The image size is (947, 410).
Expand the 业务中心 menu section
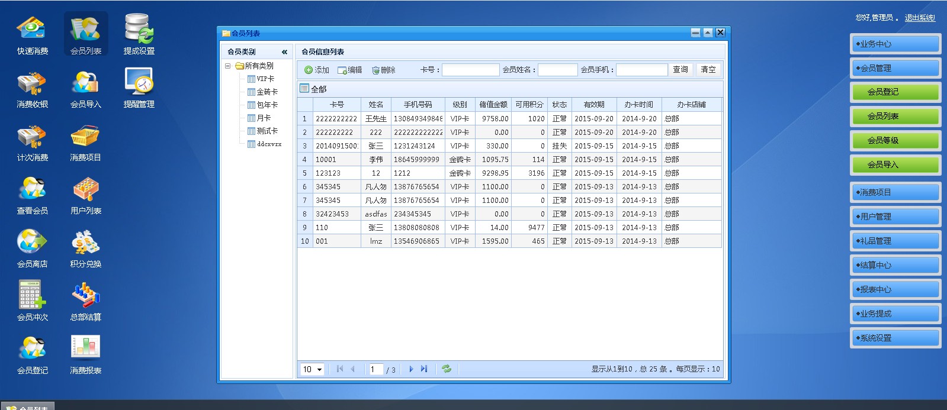(x=895, y=44)
